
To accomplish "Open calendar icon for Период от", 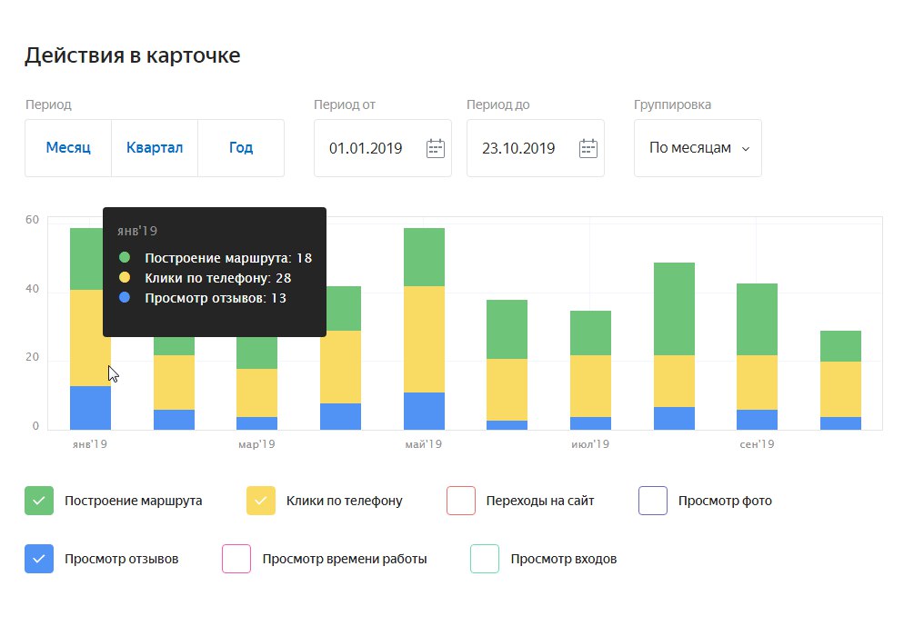I will [436, 148].
